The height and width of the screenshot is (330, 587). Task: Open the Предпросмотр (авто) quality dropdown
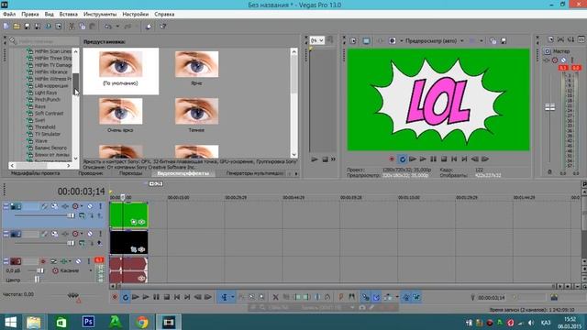[462, 40]
